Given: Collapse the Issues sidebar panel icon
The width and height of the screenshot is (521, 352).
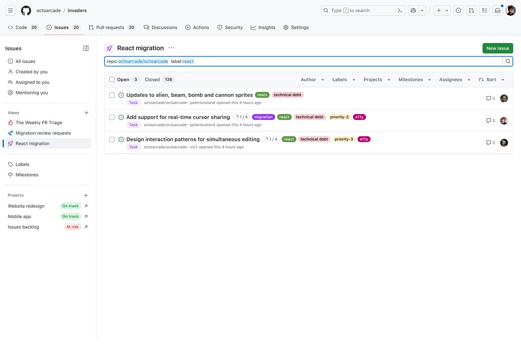Looking at the screenshot, I should click(x=86, y=48).
